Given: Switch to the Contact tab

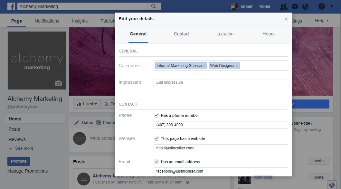Looking at the screenshot, I should point(182,34).
